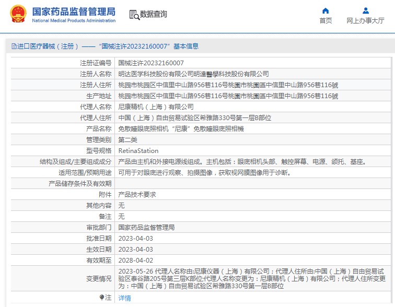Click the 代理人住所 label
This screenshot has height=307, width=395.
tap(96, 118)
